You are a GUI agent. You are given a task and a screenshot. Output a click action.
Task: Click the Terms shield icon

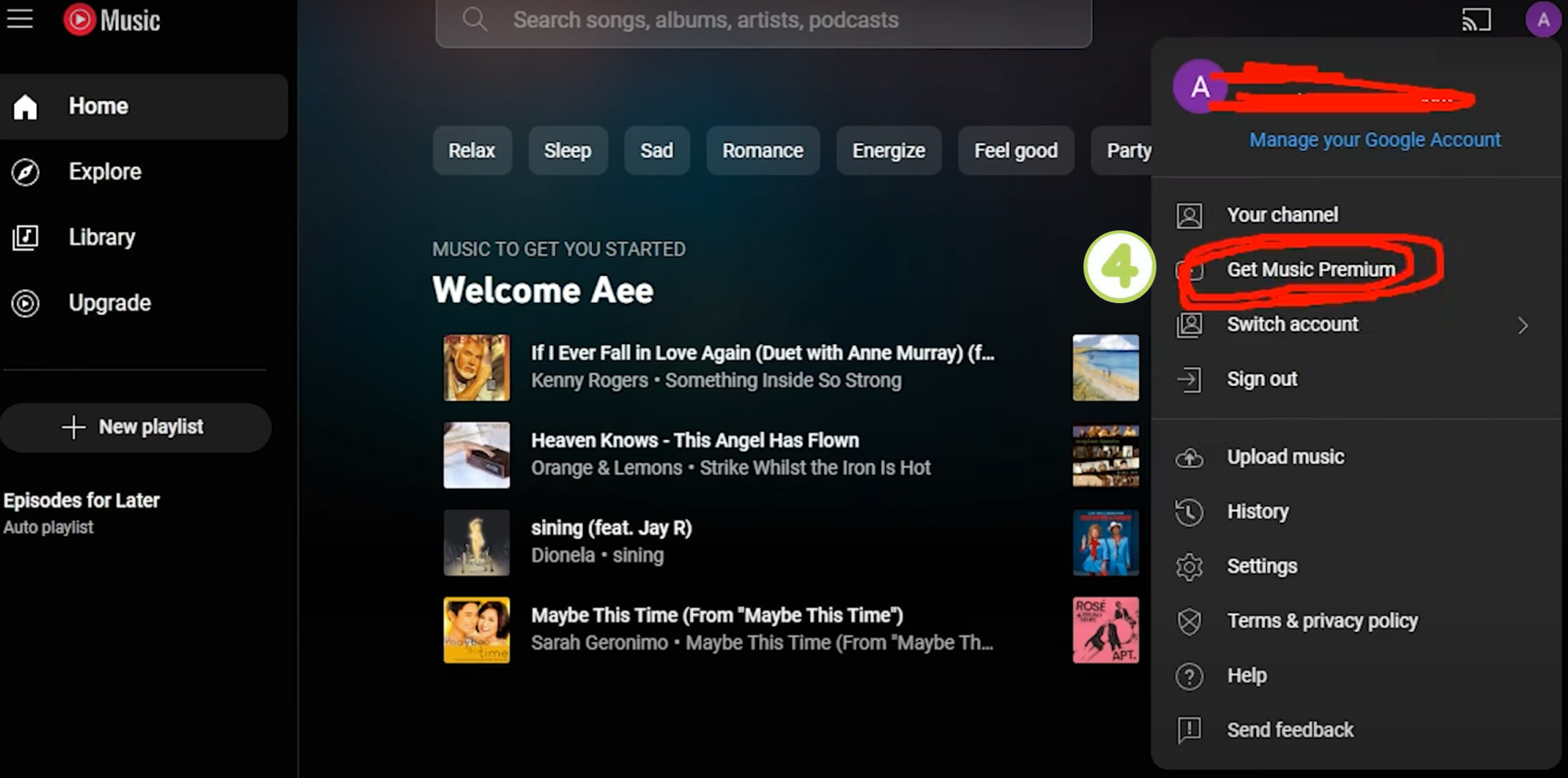pyautogui.click(x=1189, y=621)
